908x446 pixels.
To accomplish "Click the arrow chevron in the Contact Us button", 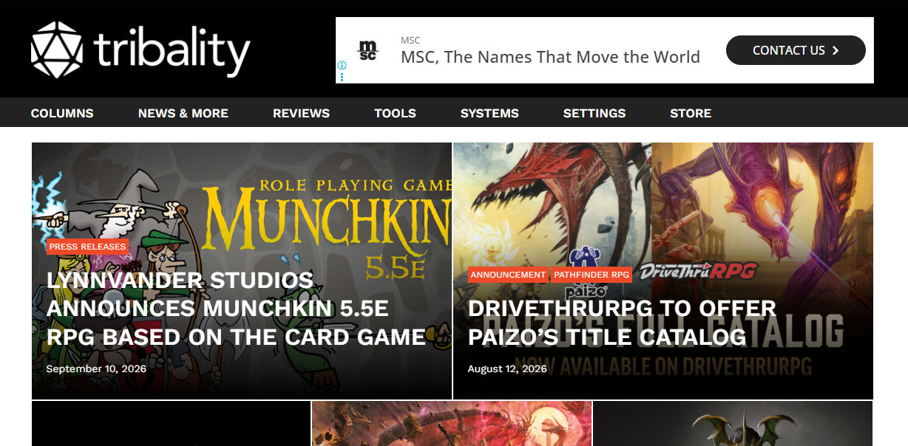I will click(x=836, y=50).
